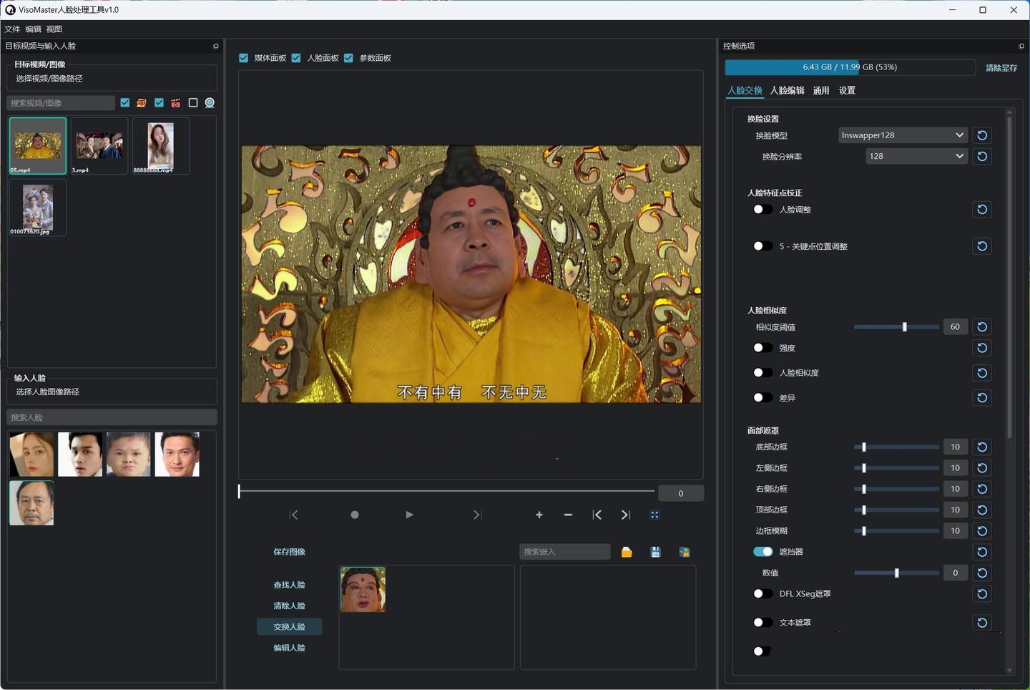The width and height of the screenshot is (1030, 690).
Task: Reset 换脸分辨率 setting
Action: click(x=982, y=156)
